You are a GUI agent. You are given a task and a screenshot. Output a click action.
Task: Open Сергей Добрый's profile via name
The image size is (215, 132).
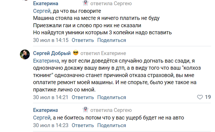click(x=52, y=53)
